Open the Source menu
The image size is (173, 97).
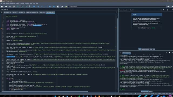(x=11, y=4)
